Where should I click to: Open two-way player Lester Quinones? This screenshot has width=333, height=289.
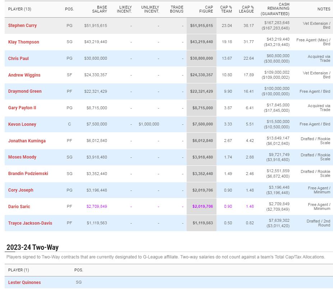click(x=24, y=283)
